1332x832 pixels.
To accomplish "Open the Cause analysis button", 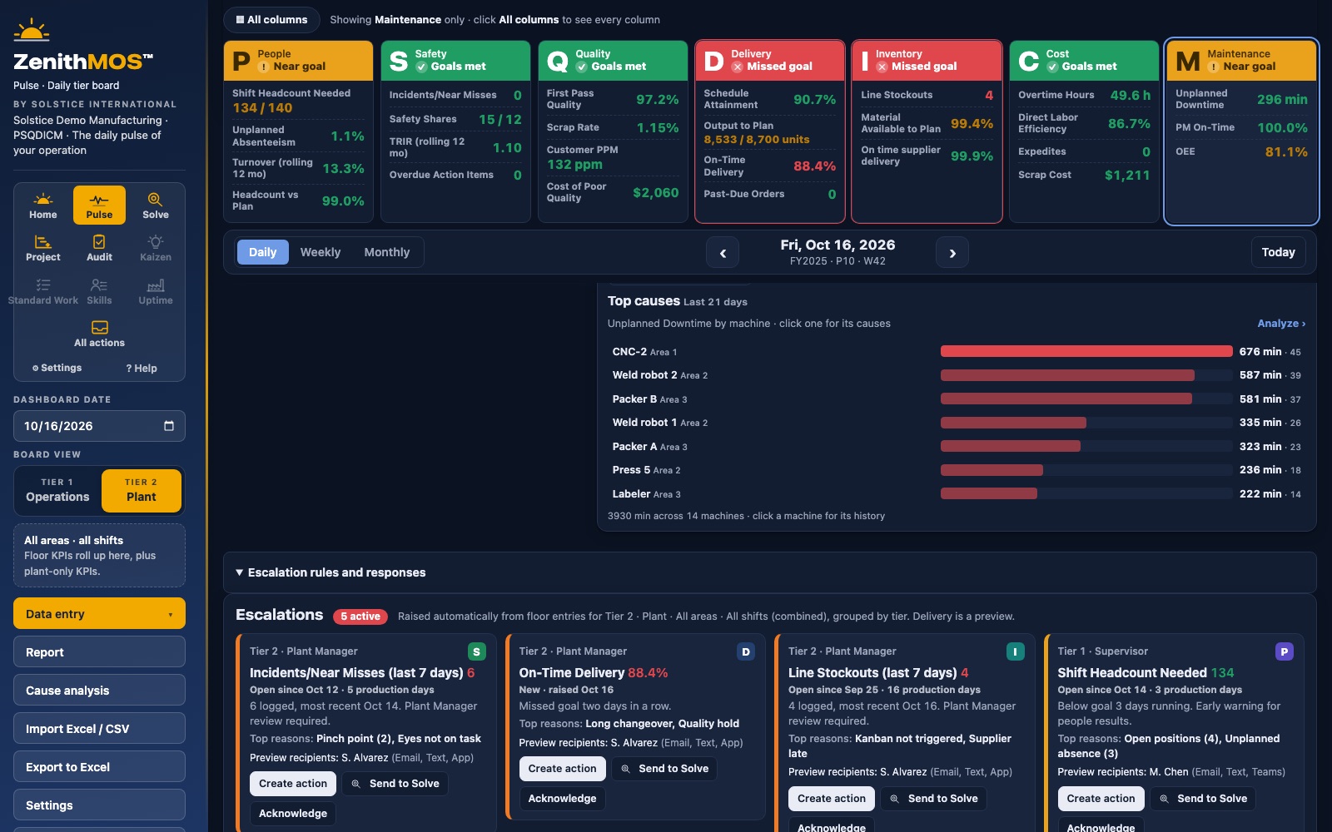I will click(x=99, y=691).
